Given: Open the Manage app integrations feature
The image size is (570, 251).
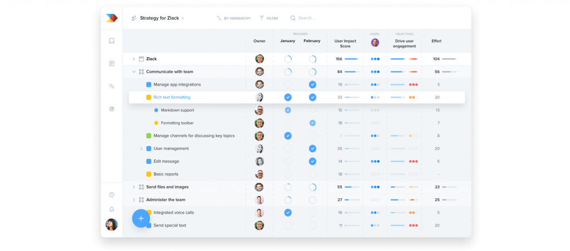Looking at the screenshot, I should 177,84.
